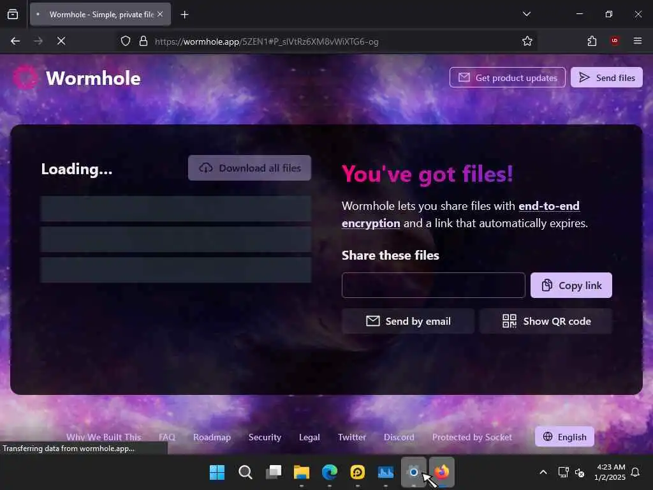Open the notifications bell icon
The height and width of the screenshot is (490, 653).
(x=636, y=472)
